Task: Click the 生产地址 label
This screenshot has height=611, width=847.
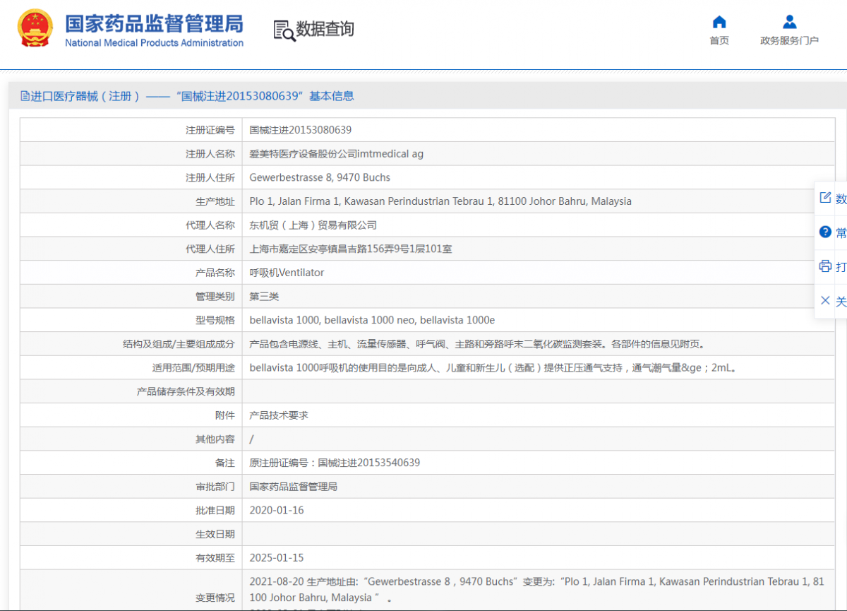Action: (215, 201)
